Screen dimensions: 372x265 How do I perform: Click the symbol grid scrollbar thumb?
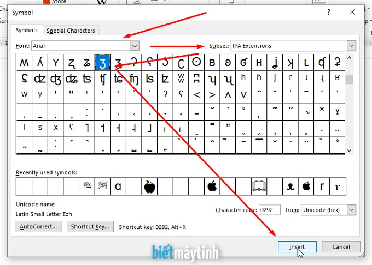point(349,80)
